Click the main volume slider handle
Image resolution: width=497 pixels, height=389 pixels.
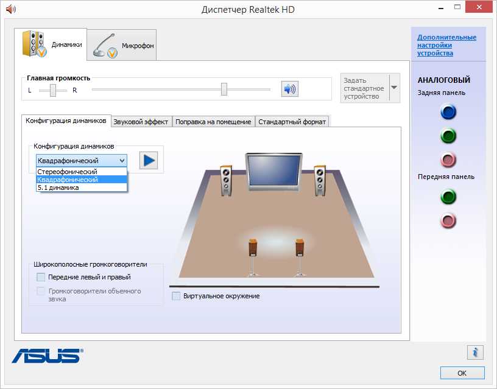coord(224,89)
